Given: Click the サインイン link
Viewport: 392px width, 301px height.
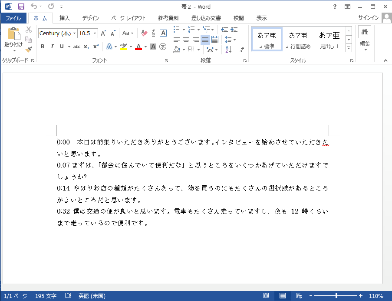Looking at the screenshot, I should tap(369, 18).
